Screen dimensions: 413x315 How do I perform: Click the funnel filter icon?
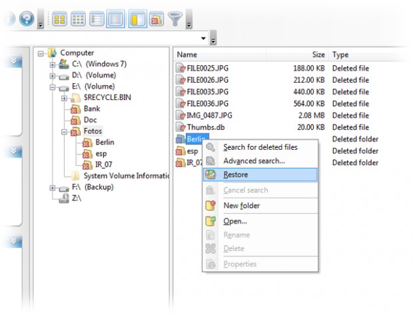tap(175, 19)
